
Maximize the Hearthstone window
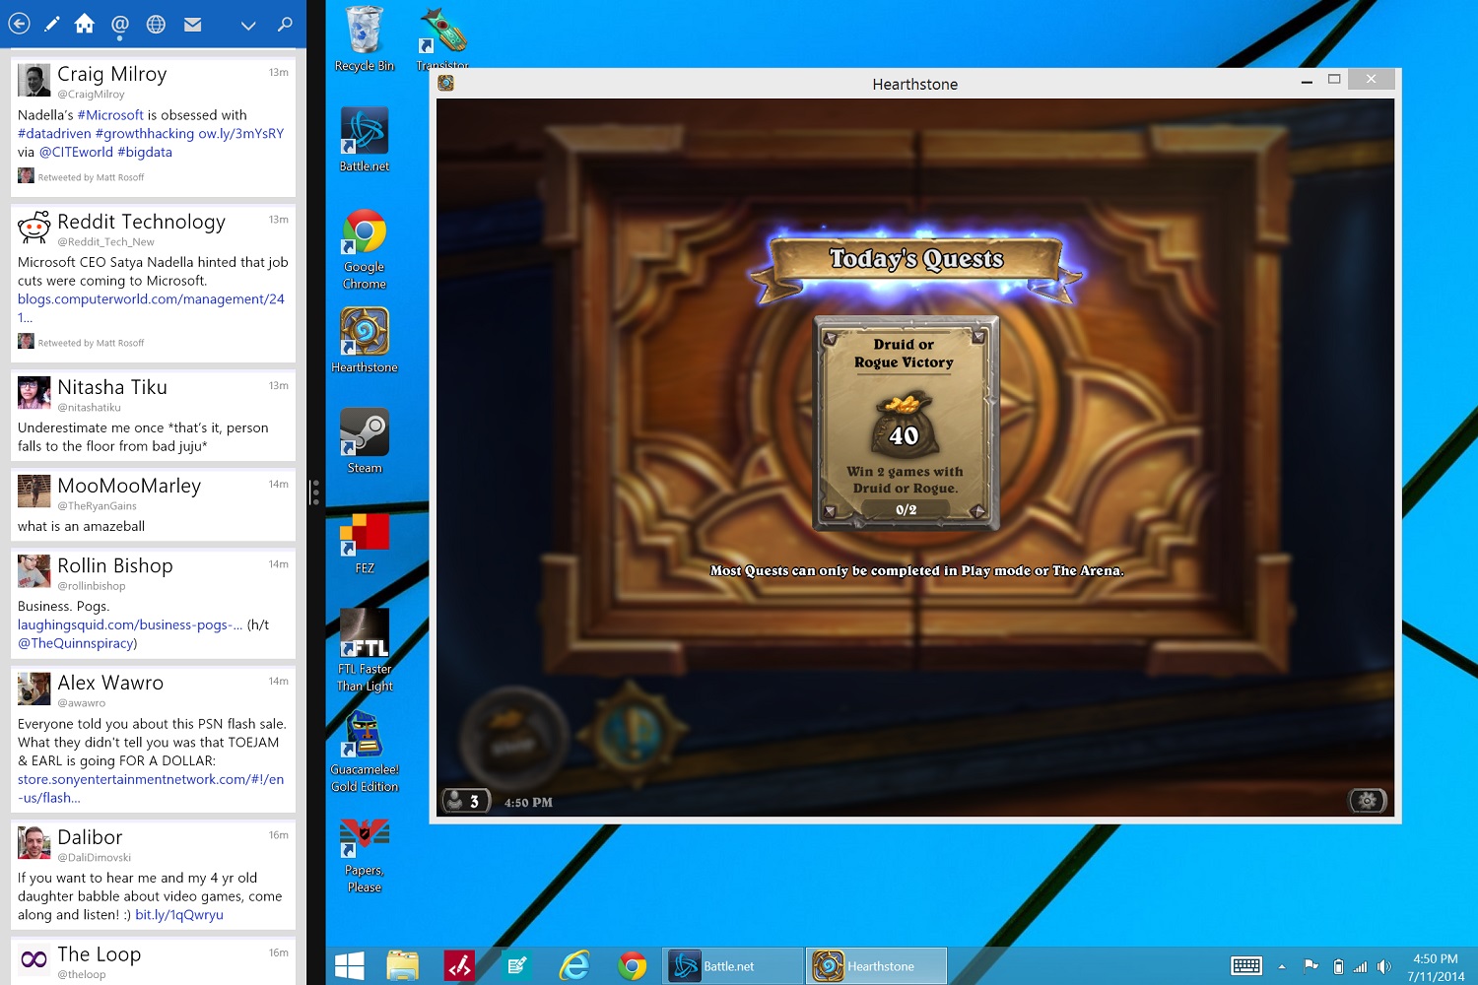click(x=1334, y=80)
